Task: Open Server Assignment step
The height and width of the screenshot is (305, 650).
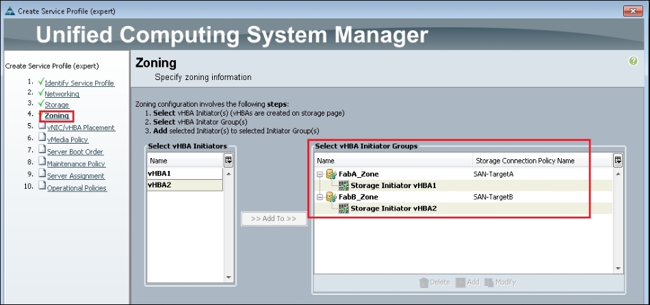Action: tap(75, 176)
